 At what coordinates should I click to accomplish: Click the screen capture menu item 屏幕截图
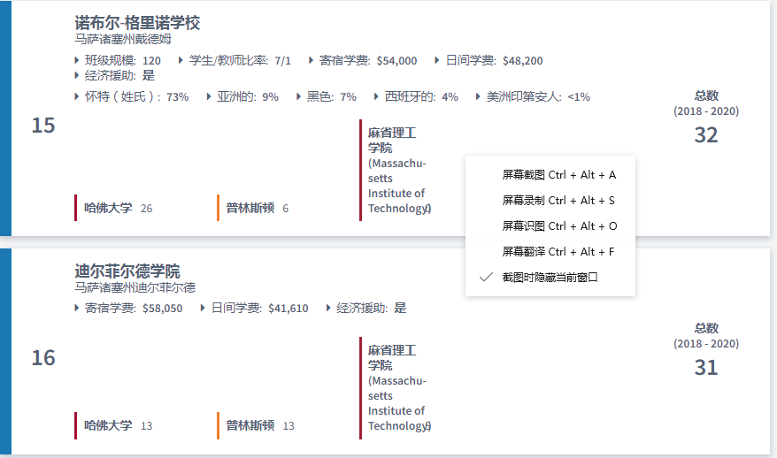pos(558,175)
